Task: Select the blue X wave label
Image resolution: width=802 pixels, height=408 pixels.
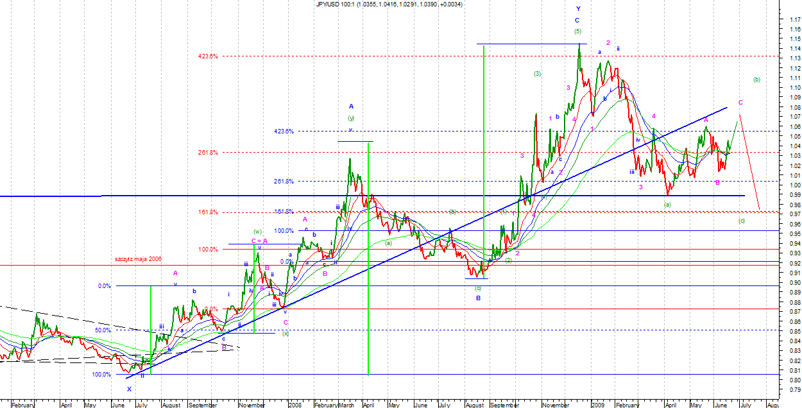Action: pos(129,389)
